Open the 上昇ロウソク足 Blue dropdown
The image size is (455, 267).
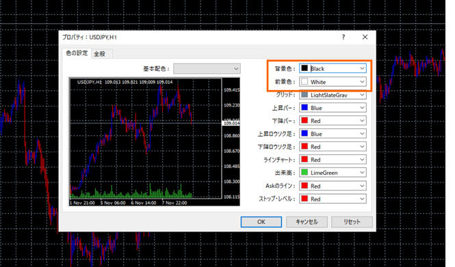tap(333, 134)
